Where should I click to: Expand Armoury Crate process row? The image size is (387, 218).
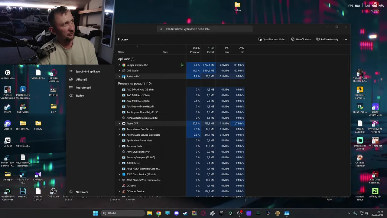119,146
